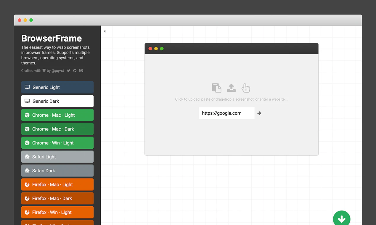Click Chrome logo on Chrome · Win · Light
376x225 pixels.
(x=27, y=143)
